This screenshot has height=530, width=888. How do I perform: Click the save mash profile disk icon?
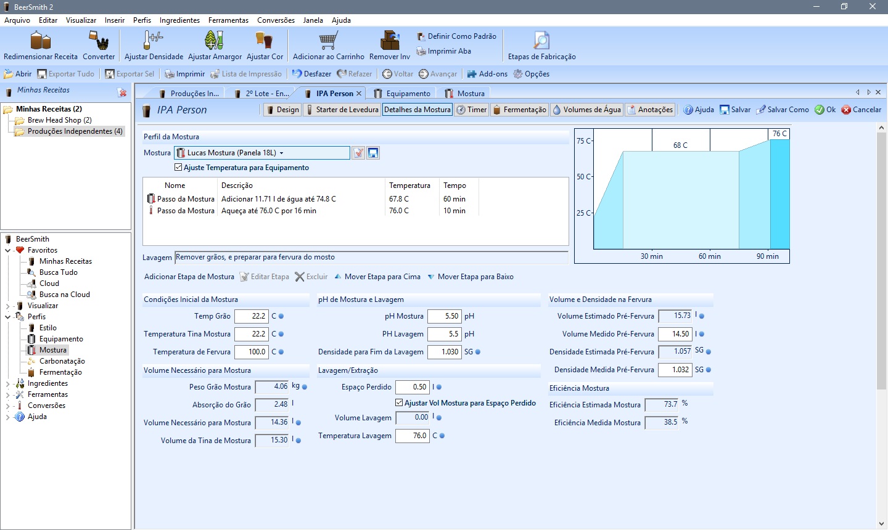[x=373, y=153]
